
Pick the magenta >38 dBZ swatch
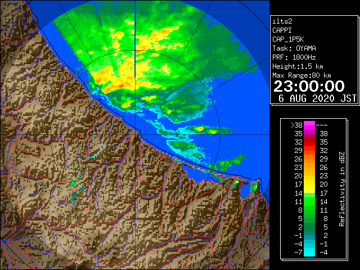pos(309,125)
